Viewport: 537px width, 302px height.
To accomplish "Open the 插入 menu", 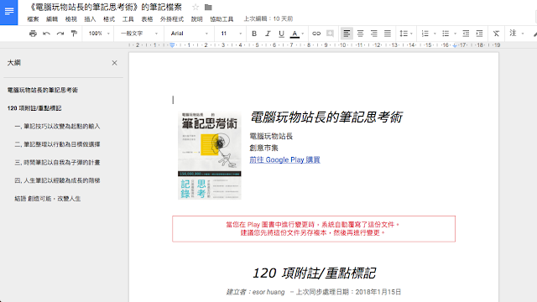I will click(90, 19).
